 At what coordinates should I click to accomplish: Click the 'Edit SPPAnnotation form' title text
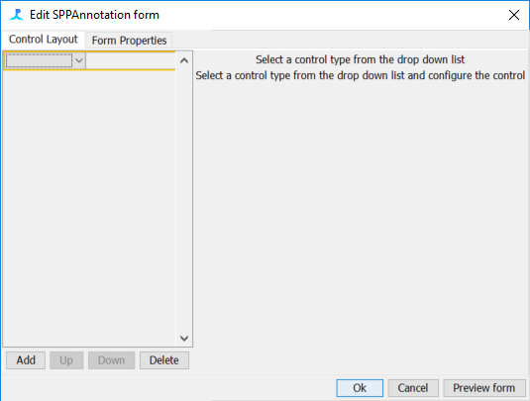click(x=94, y=15)
